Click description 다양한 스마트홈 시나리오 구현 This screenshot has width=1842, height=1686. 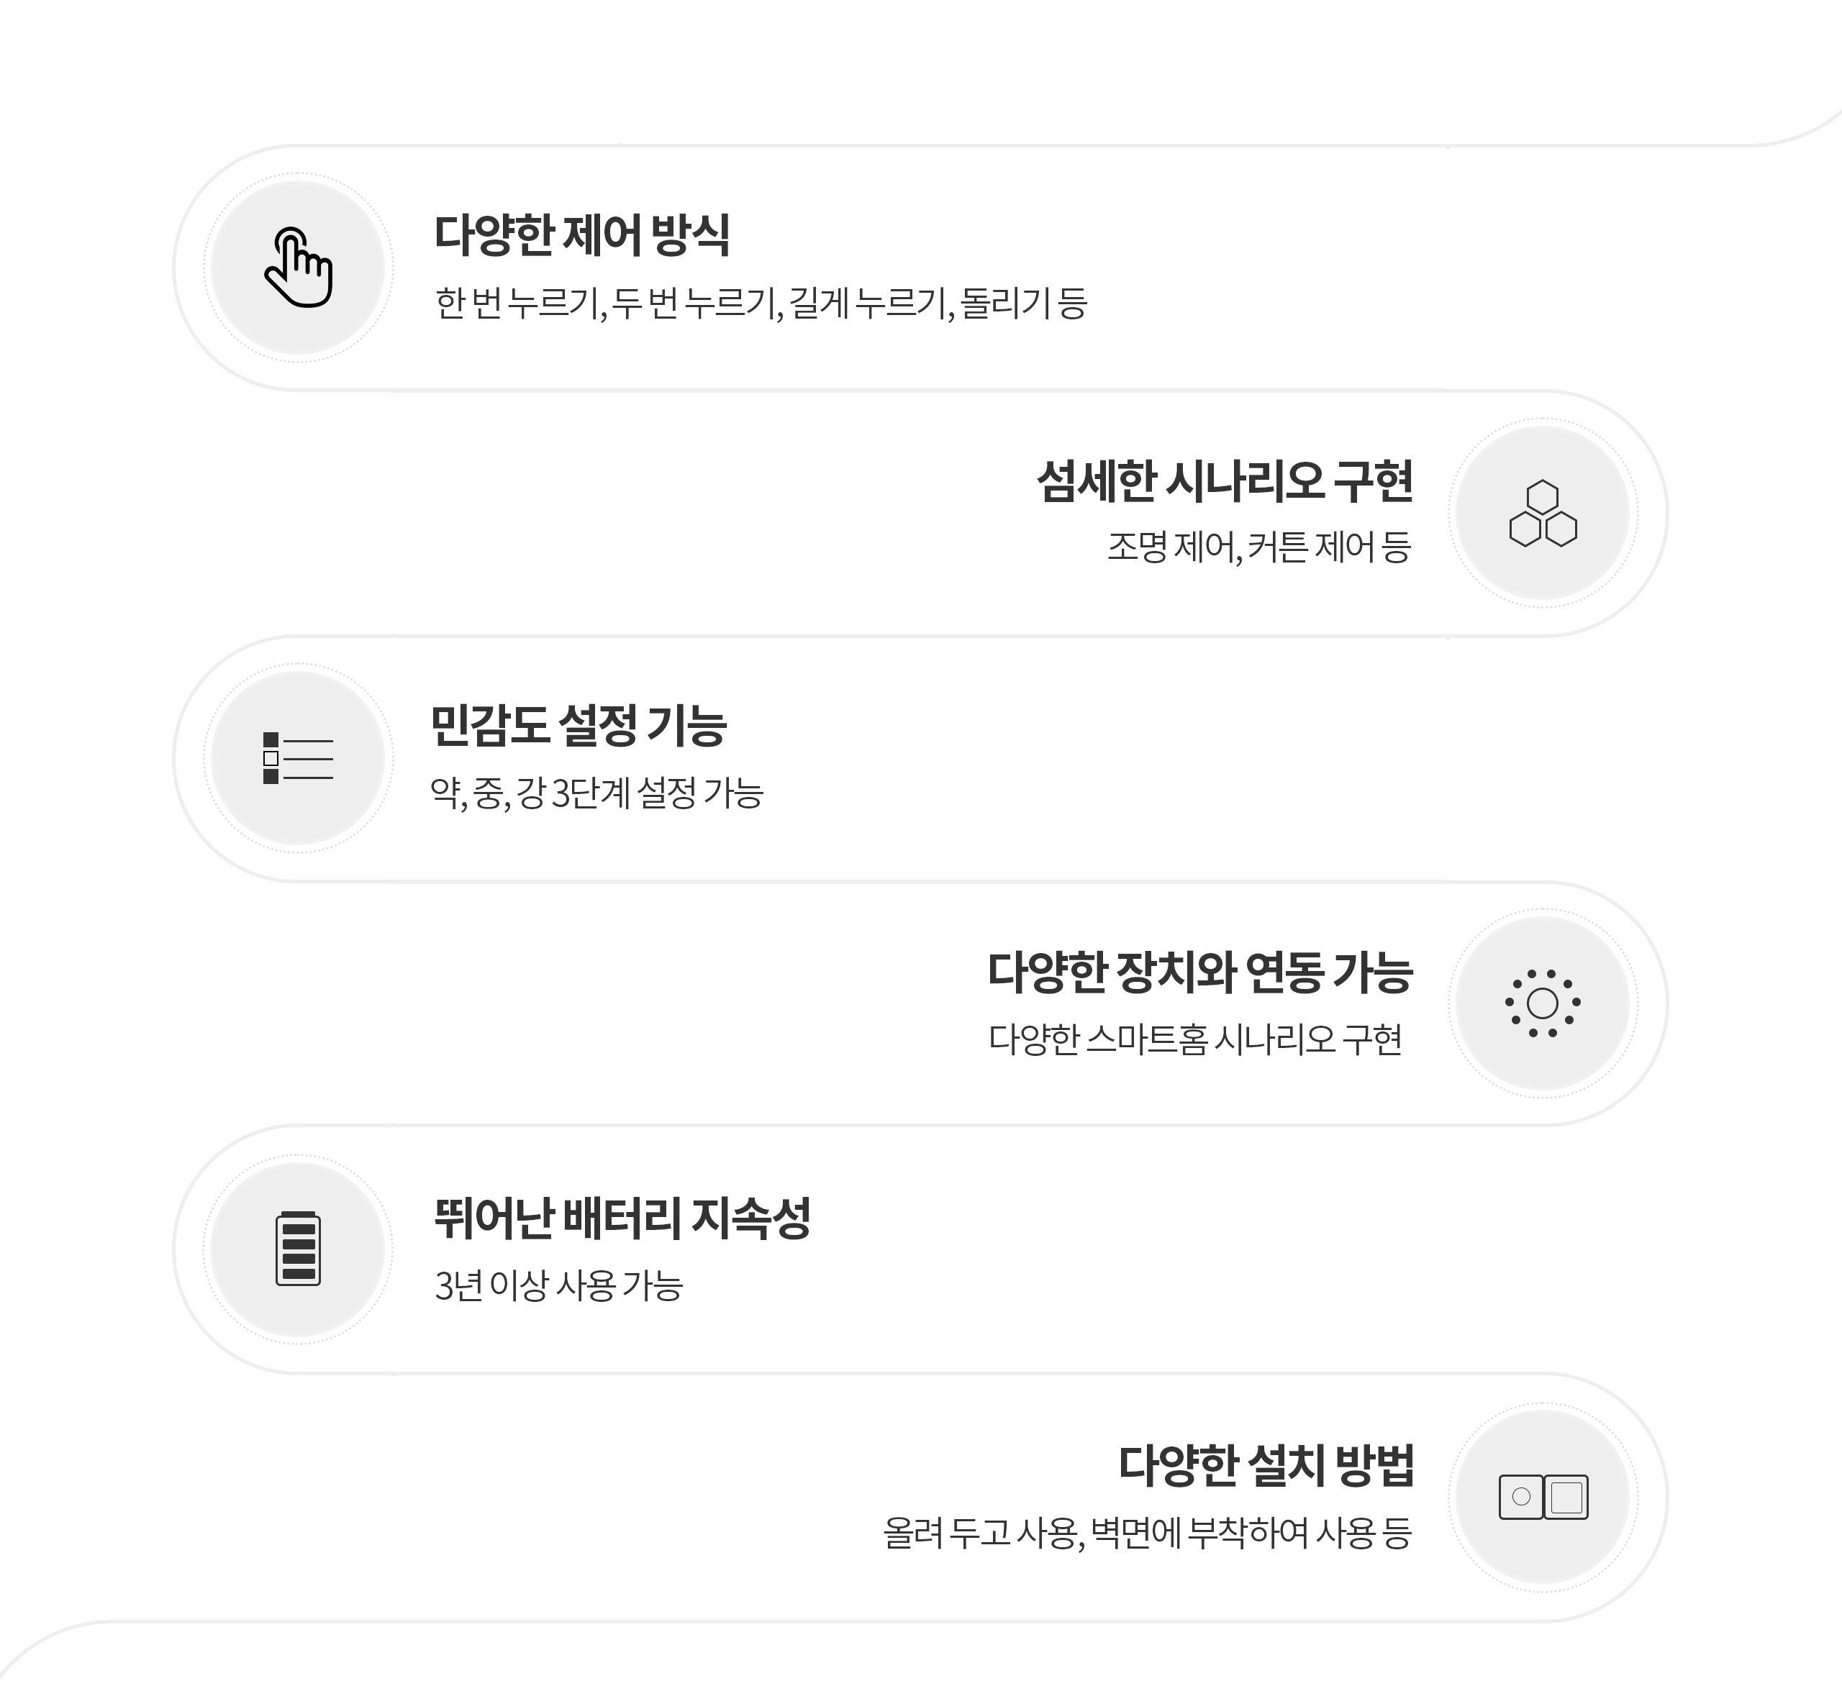1195,1039
